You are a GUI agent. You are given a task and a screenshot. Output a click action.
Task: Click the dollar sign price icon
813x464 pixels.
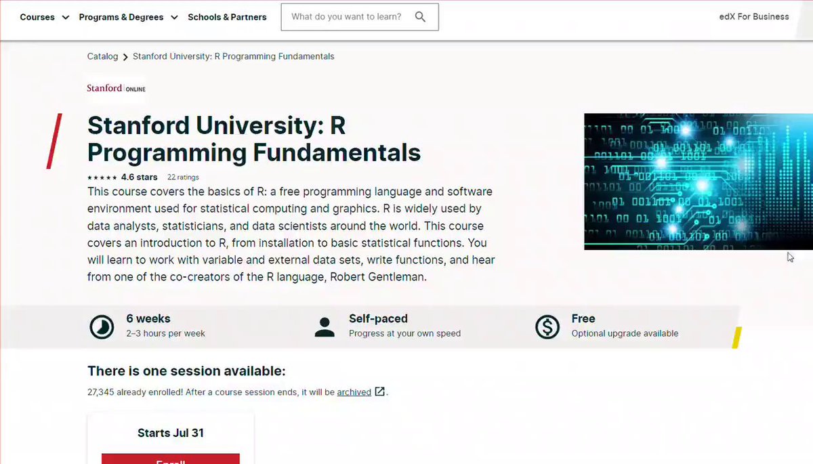[x=547, y=326]
